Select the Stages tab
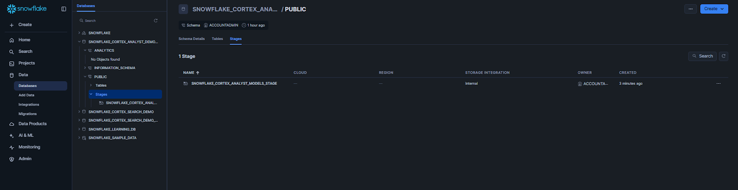 click(236, 39)
